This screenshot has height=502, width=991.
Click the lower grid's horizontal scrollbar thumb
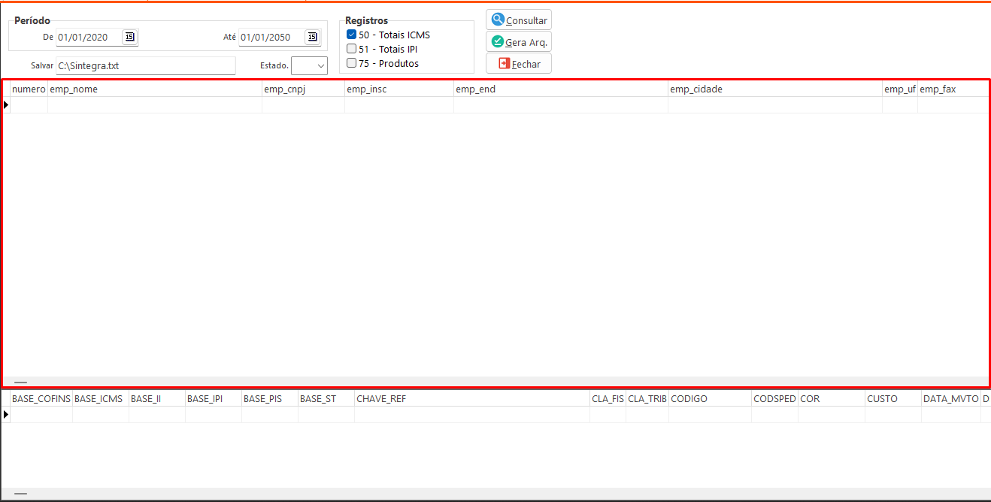[20, 494]
